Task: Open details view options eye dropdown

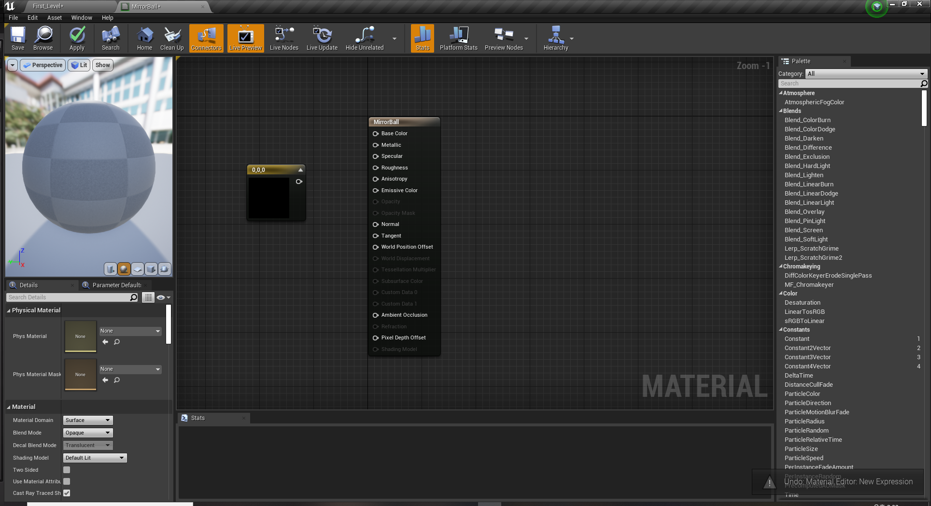Action: click(x=164, y=297)
